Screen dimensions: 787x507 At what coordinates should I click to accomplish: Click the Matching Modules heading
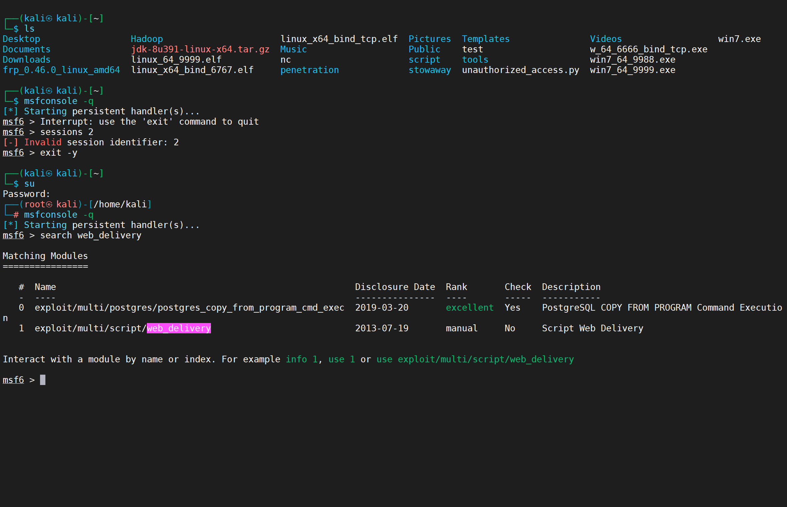pyautogui.click(x=45, y=256)
